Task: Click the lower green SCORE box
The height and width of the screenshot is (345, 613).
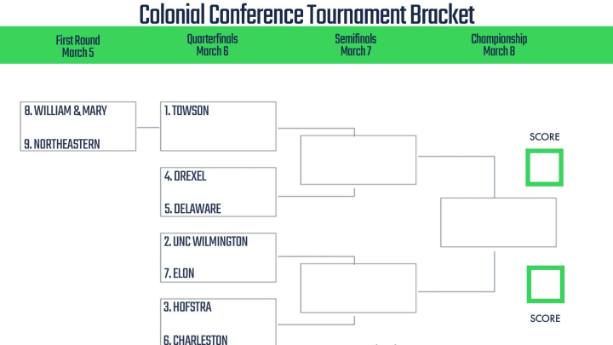Action: [546, 285]
